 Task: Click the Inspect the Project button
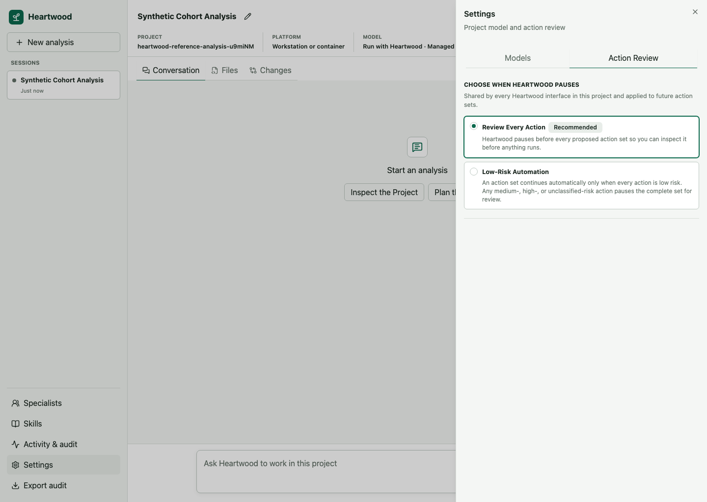click(x=384, y=192)
